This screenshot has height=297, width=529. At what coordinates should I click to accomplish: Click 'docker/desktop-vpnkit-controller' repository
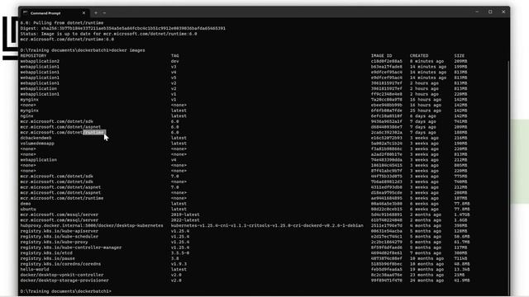[x=62, y=275]
